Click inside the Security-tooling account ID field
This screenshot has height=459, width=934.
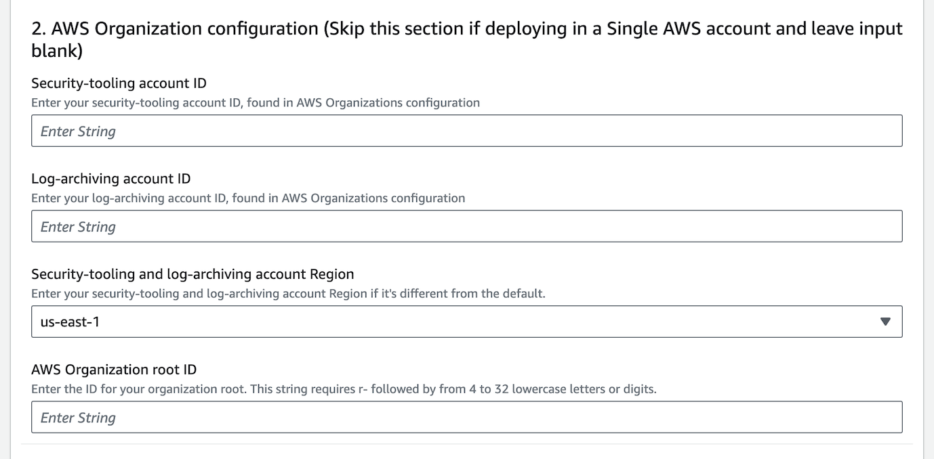point(271,130)
